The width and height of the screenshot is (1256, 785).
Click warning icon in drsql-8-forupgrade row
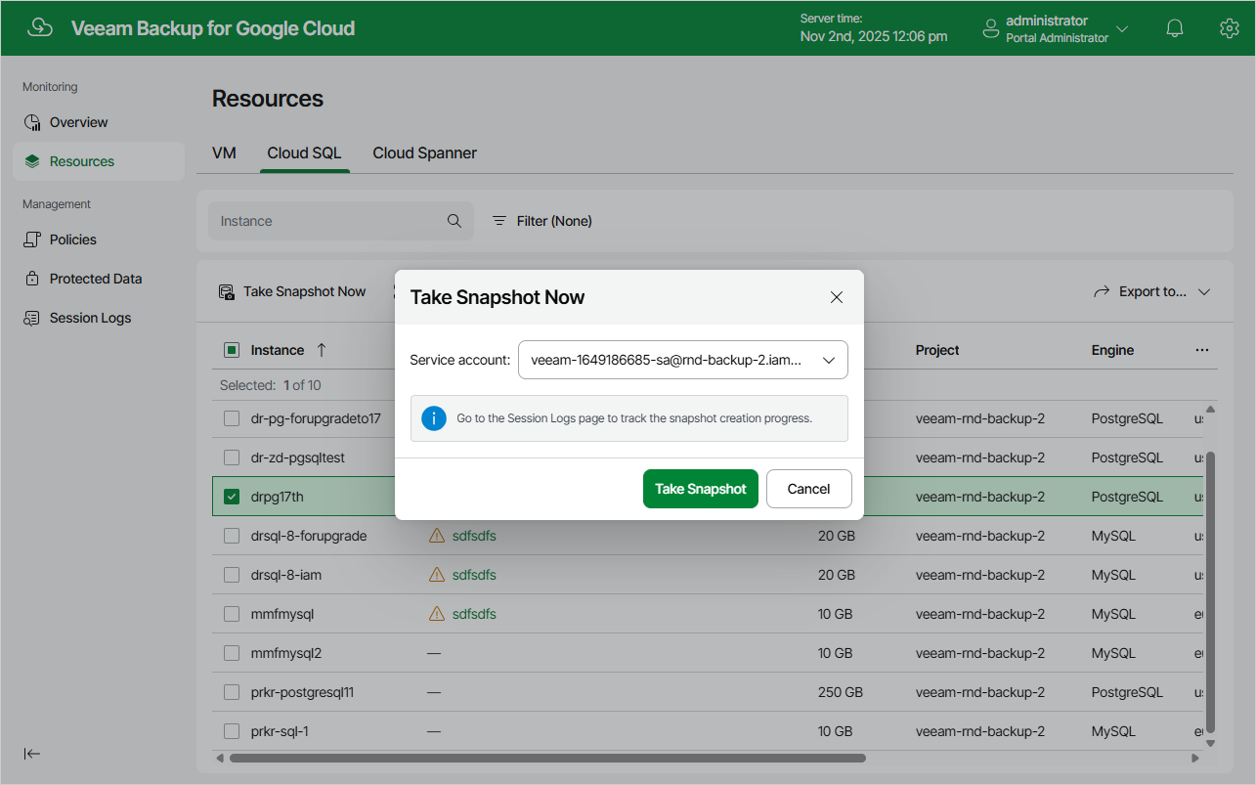tap(437, 536)
